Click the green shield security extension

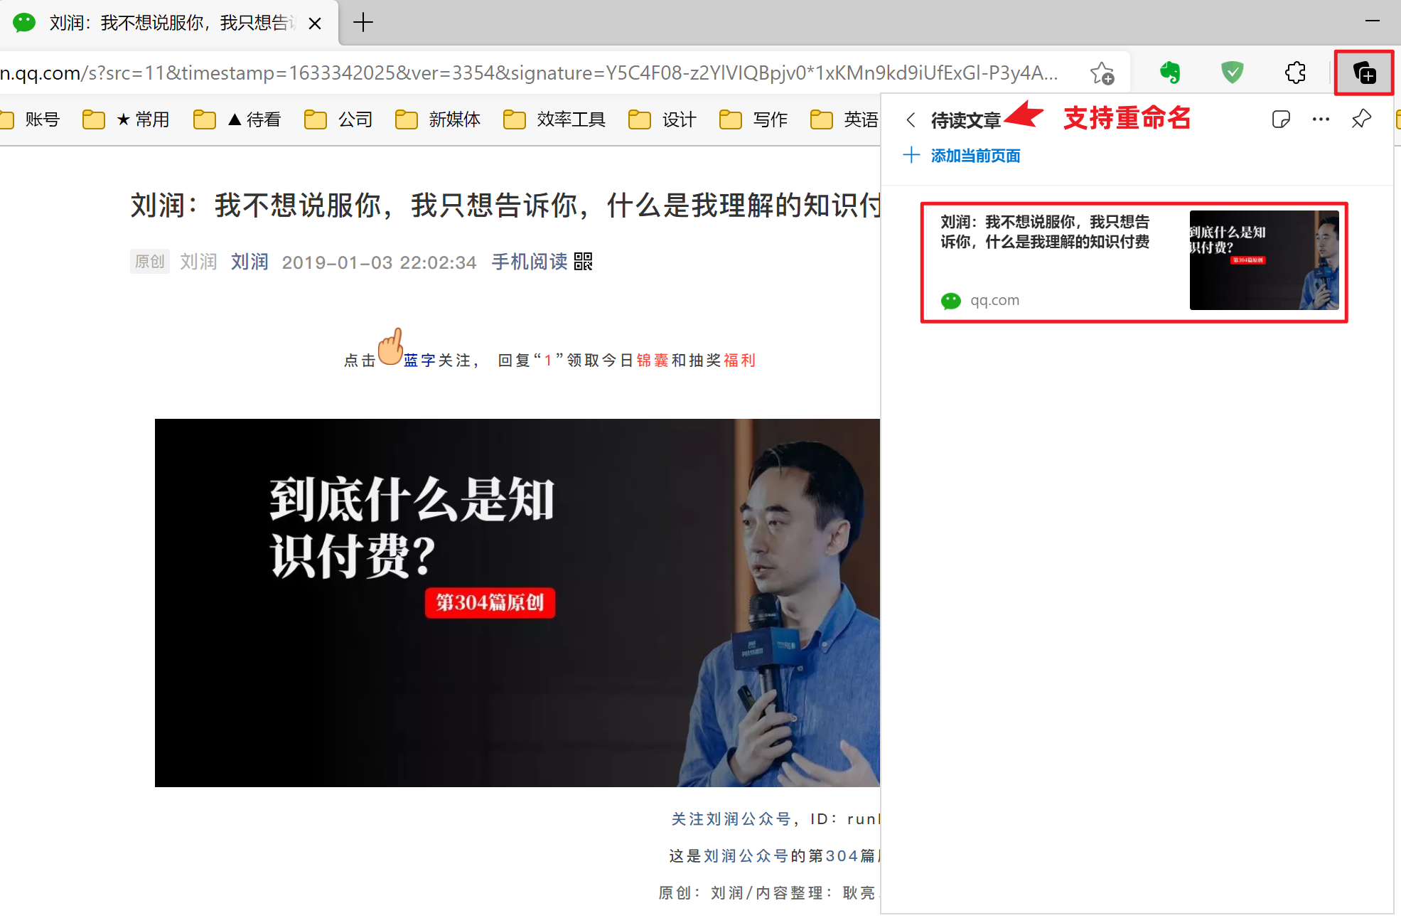[1232, 73]
